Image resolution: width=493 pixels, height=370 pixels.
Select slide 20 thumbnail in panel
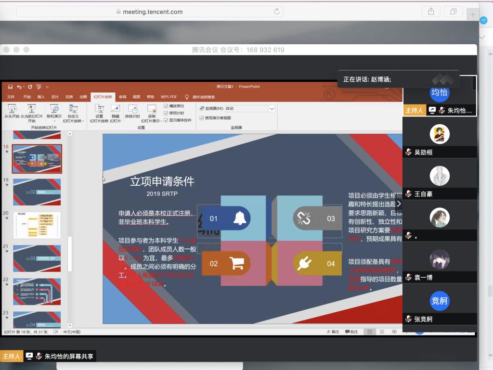pos(37,225)
